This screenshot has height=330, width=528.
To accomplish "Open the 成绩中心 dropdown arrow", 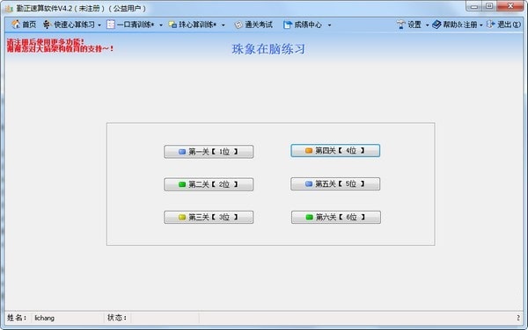I will (329, 25).
